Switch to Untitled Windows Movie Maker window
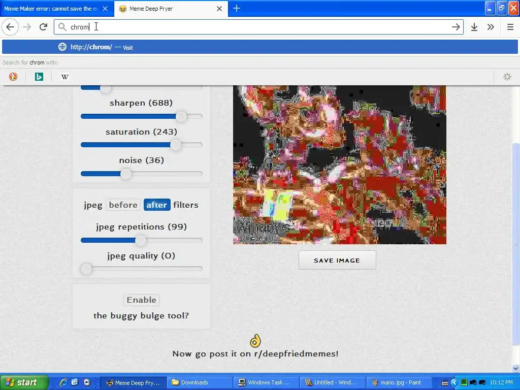 (x=333, y=382)
